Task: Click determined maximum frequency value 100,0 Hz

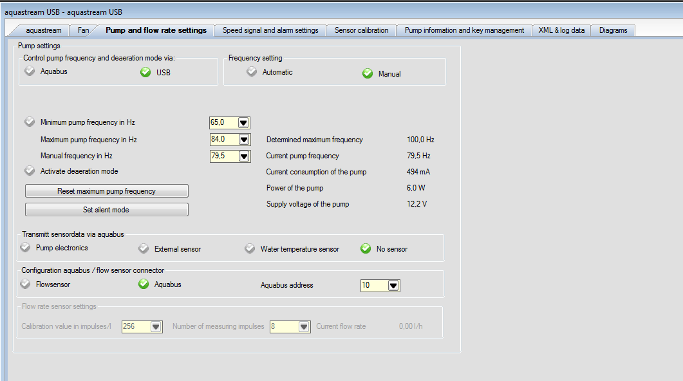Action: pyautogui.click(x=420, y=140)
